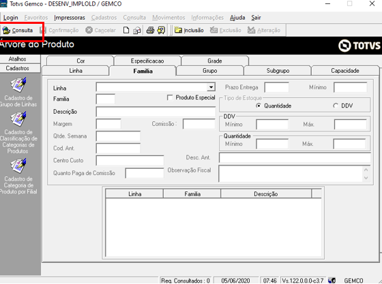Click the house icon beside new document
The image size is (382, 284).
(137, 31)
